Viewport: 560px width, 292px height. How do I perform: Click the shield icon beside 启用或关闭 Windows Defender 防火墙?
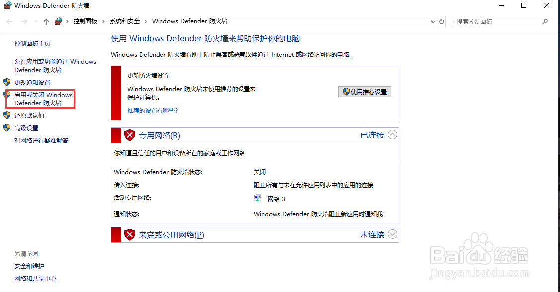tap(7, 95)
